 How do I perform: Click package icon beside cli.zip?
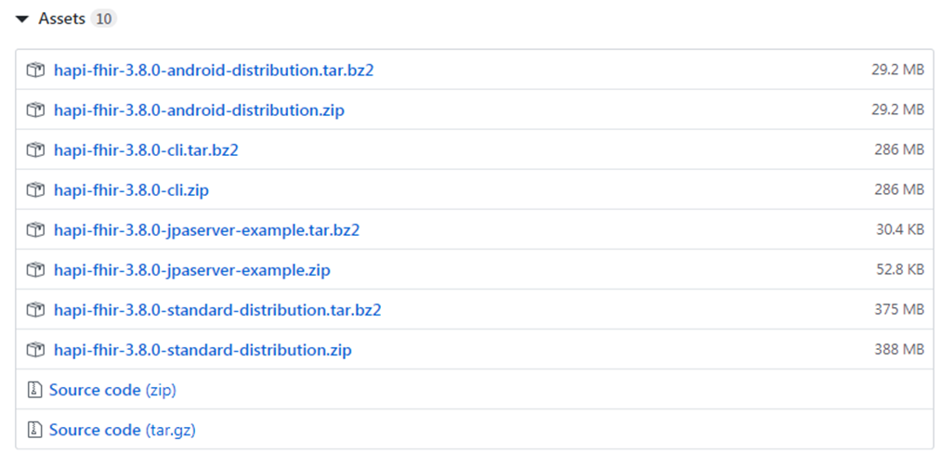(35, 190)
